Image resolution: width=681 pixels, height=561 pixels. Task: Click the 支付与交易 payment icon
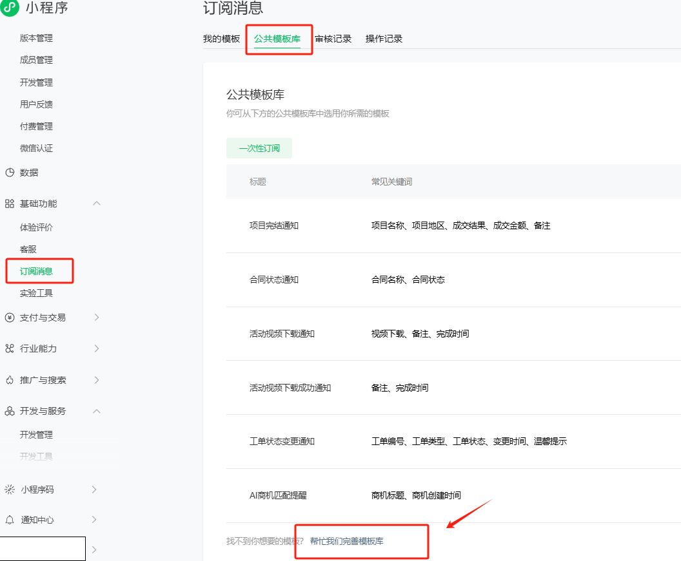10,317
